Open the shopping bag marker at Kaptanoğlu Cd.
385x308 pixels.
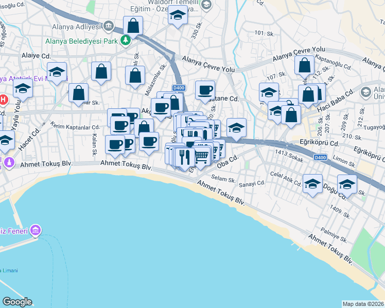click(305, 65)
